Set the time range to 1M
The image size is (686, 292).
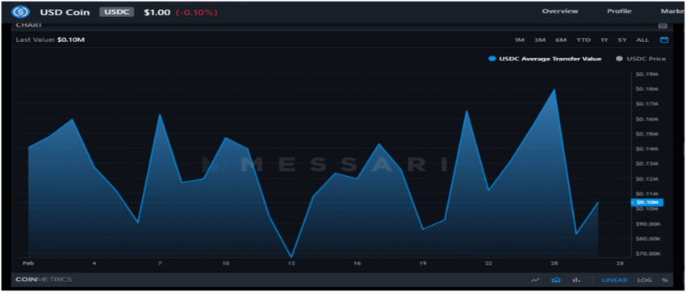click(x=519, y=40)
